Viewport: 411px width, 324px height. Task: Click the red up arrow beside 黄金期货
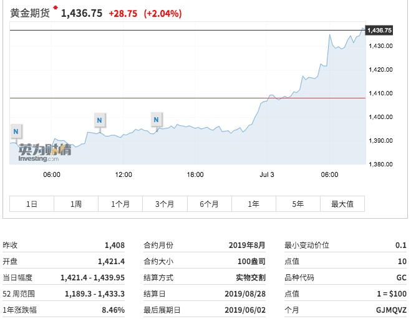tap(56, 8)
